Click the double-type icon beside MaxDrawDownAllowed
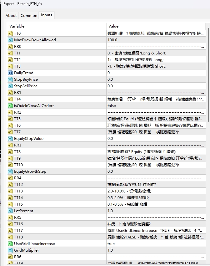The width and height of the screenshot is (210, 266). coord(10,40)
